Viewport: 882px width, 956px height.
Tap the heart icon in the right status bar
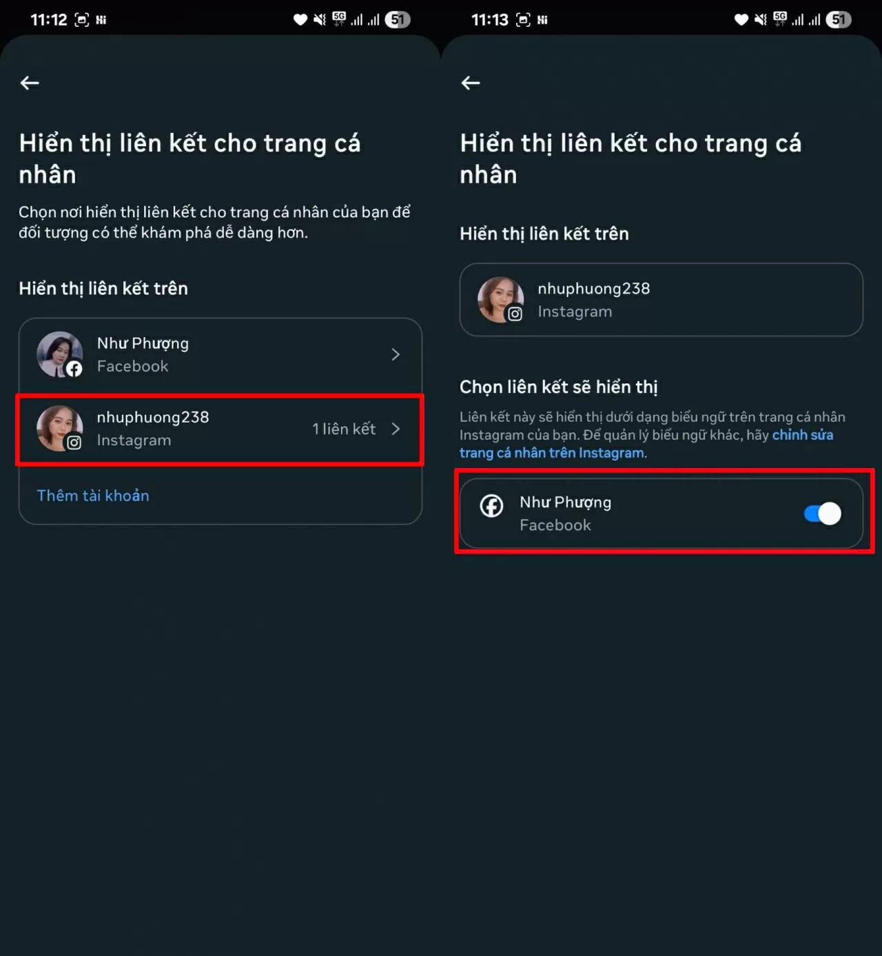pyautogui.click(x=740, y=19)
